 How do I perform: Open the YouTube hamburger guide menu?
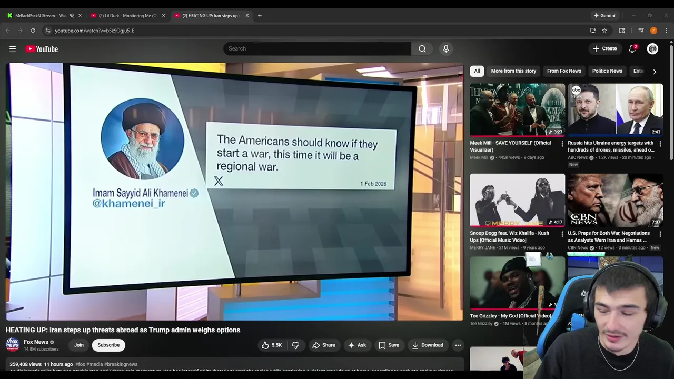click(13, 49)
